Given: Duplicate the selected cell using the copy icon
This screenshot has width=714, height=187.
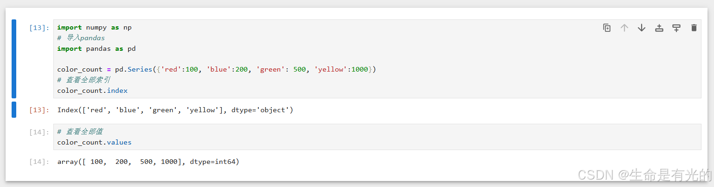Looking at the screenshot, I should pos(607,28).
